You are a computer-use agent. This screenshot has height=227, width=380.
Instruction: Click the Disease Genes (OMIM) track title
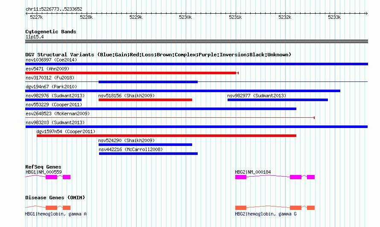click(x=55, y=198)
